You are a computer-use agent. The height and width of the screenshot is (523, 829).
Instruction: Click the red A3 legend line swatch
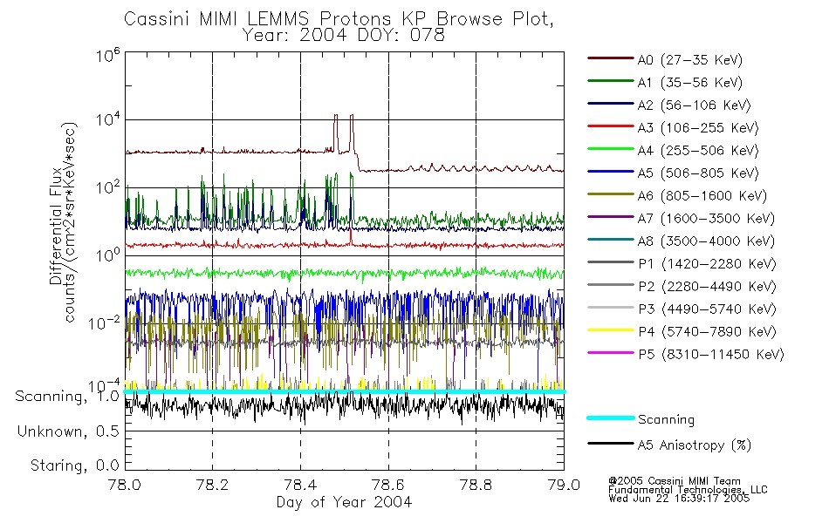tap(610, 126)
